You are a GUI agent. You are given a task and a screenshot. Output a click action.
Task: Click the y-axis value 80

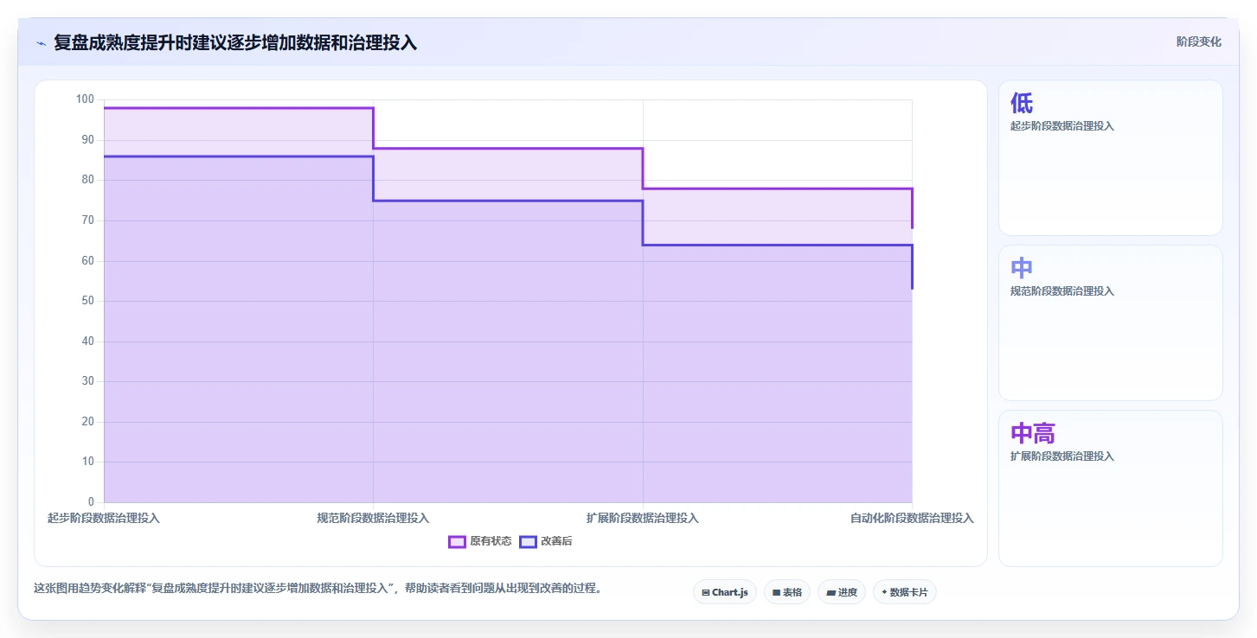pos(88,180)
